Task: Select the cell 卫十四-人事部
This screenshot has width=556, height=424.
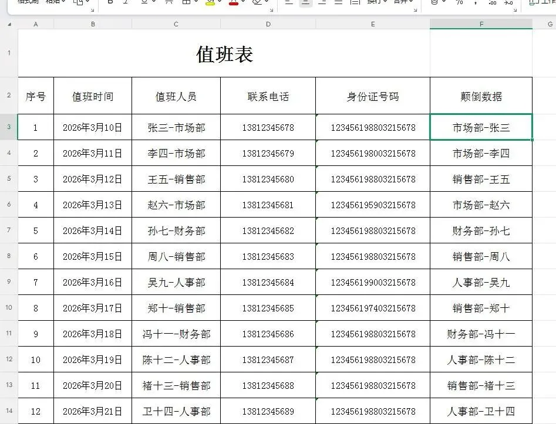Action: point(176,411)
